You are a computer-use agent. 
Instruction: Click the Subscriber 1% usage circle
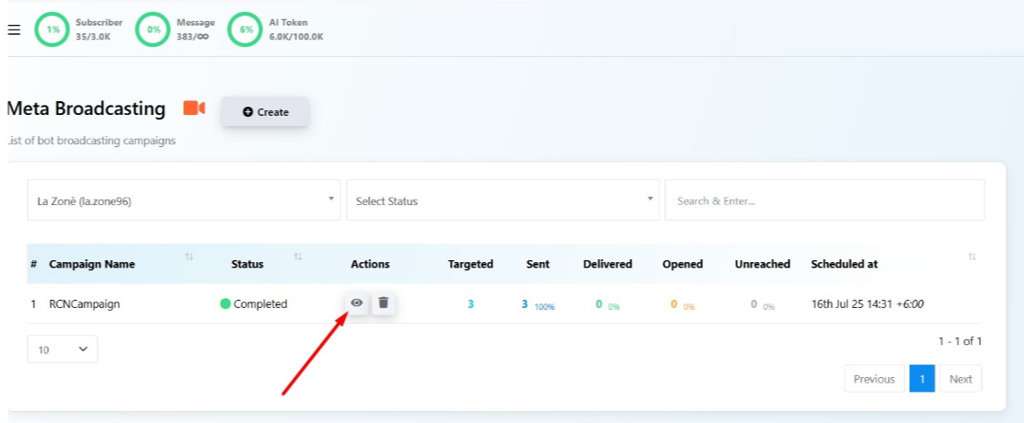[x=52, y=29]
